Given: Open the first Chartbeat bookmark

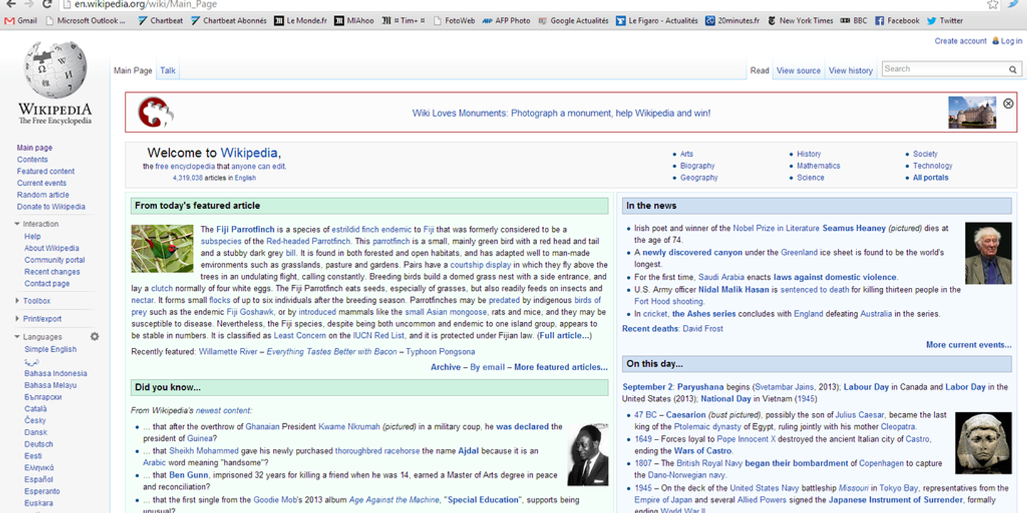Looking at the screenshot, I should point(160,21).
